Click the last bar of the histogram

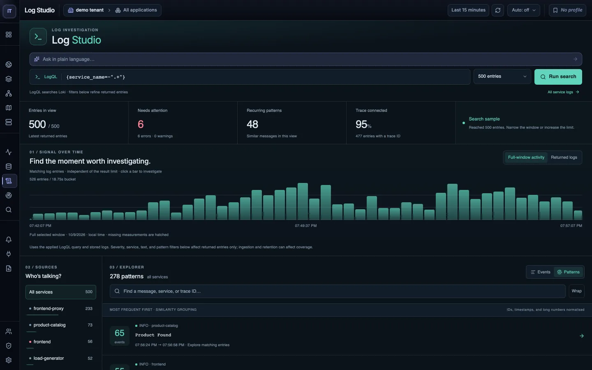point(578,215)
